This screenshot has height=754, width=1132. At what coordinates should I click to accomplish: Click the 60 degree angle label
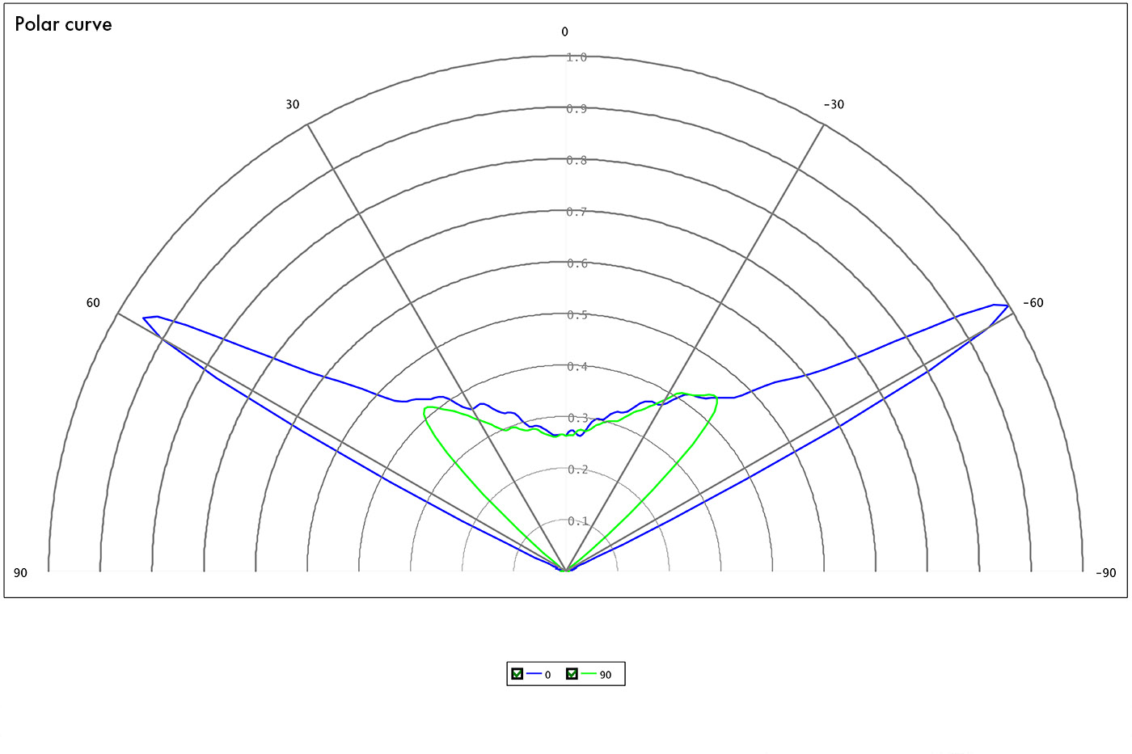(93, 303)
